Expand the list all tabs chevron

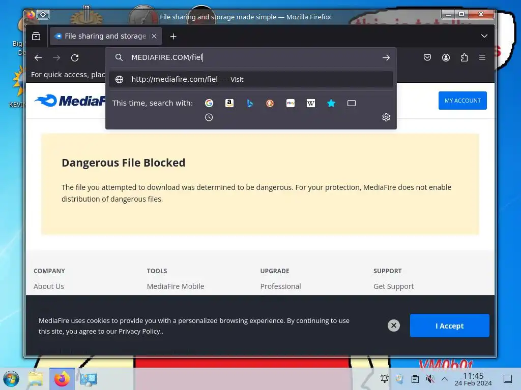coord(484,36)
